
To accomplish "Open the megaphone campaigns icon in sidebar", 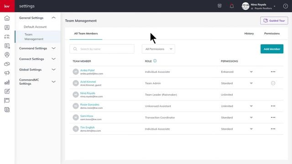I will click(x=7, y=73).
